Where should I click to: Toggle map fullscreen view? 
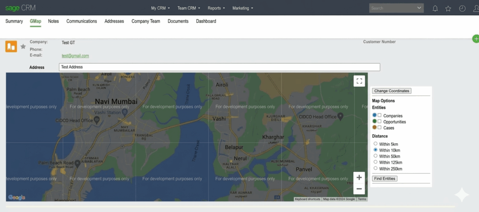(x=359, y=81)
